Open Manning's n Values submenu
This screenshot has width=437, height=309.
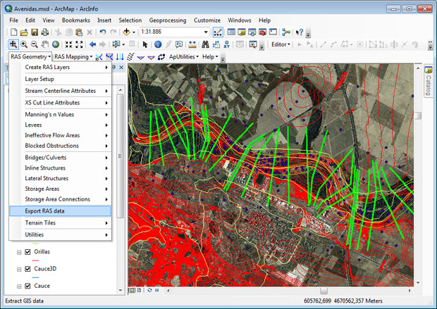click(x=60, y=115)
